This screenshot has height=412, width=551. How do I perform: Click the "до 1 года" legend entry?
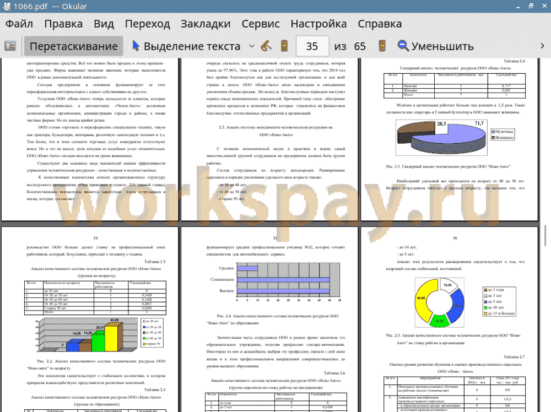coord(494,290)
